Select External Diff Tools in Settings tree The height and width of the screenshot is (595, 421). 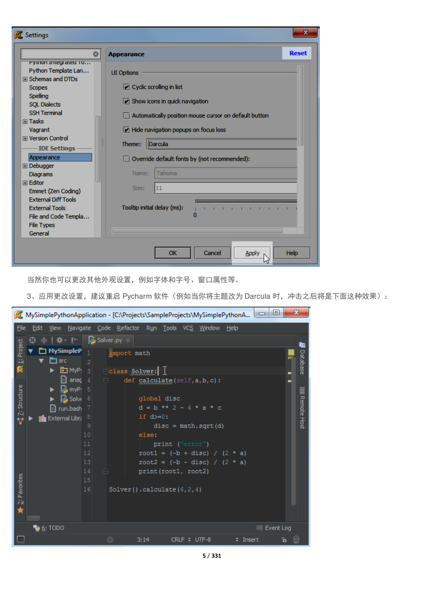(52, 199)
